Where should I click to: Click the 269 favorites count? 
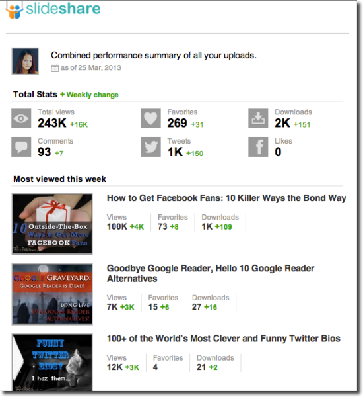pyautogui.click(x=177, y=123)
